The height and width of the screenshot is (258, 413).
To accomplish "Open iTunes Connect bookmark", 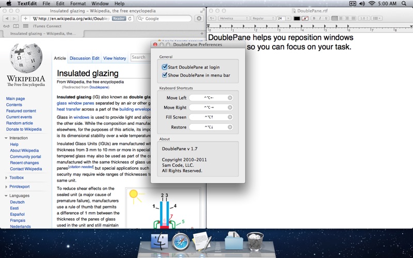I will [x=47, y=26].
